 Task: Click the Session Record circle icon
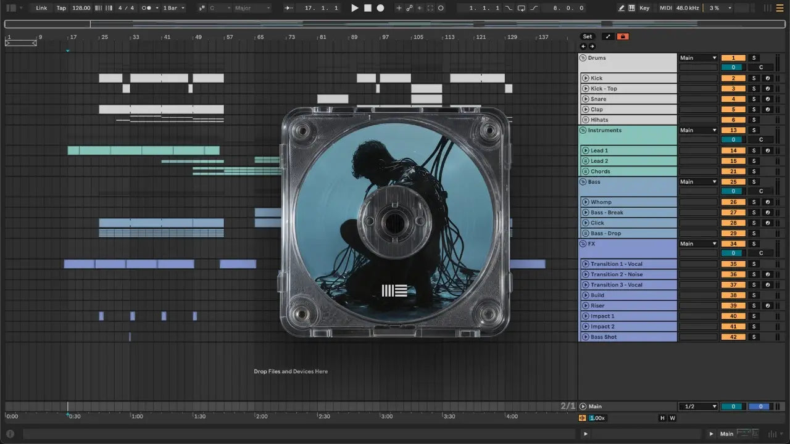click(441, 8)
